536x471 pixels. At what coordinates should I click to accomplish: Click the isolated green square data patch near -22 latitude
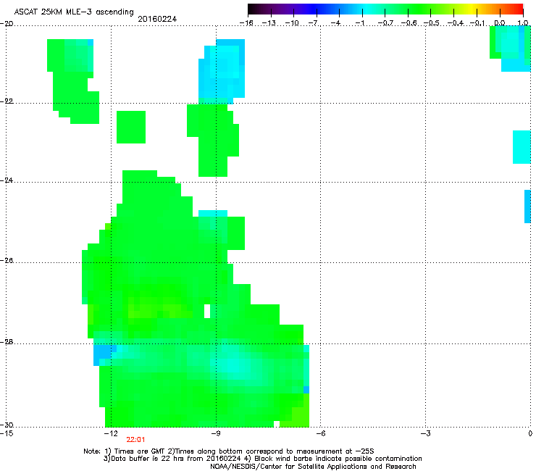tap(131, 127)
